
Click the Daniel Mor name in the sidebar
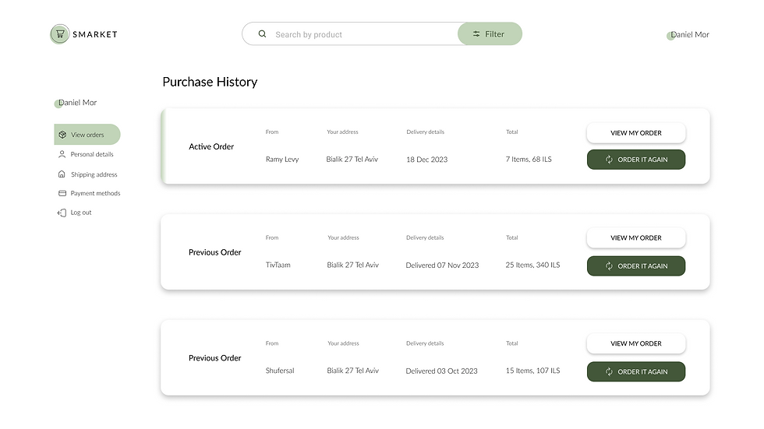(77, 103)
